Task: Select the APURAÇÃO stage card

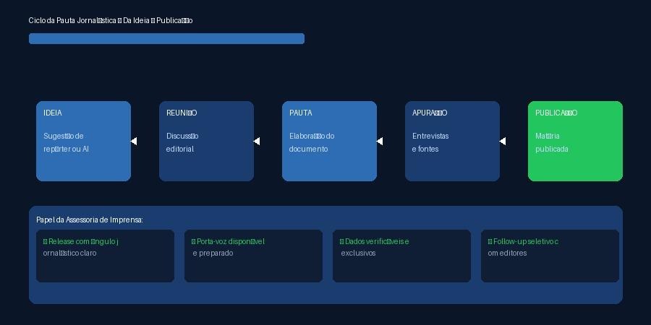Action: click(452, 141)
